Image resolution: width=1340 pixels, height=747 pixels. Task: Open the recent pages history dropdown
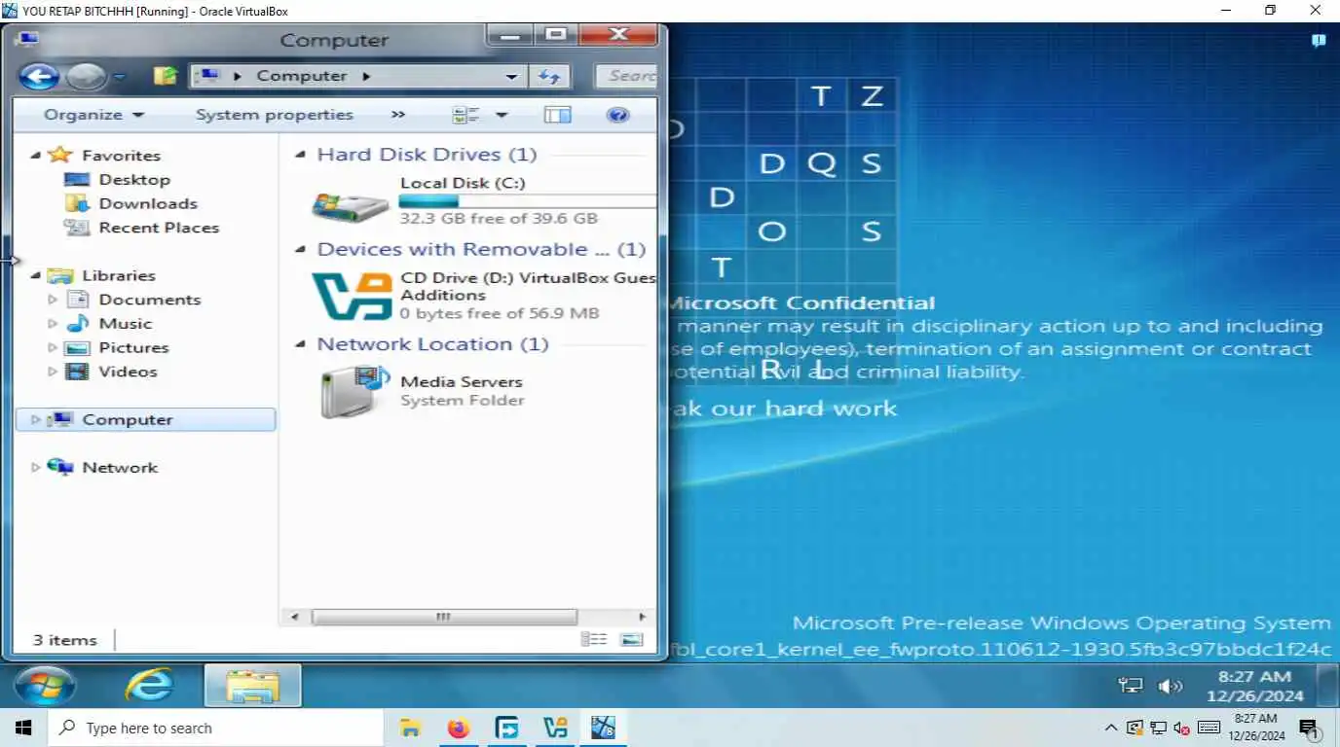119,76
